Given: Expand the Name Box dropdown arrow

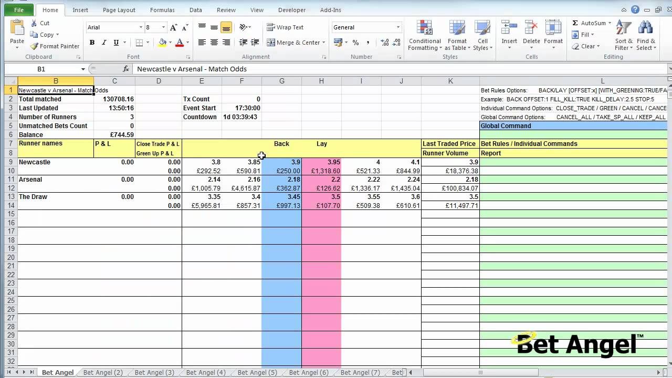Looking at the screenshot, I should (83, 69).
